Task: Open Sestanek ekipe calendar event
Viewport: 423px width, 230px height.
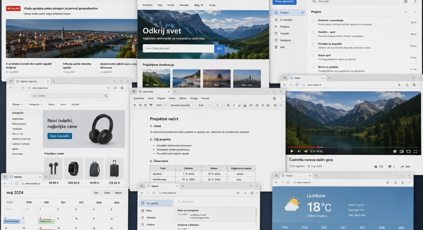Action: 12,221
